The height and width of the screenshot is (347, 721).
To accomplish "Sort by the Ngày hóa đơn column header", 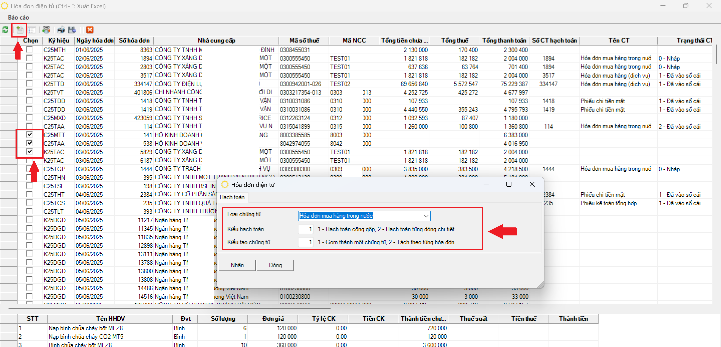I will pos(94,41).
